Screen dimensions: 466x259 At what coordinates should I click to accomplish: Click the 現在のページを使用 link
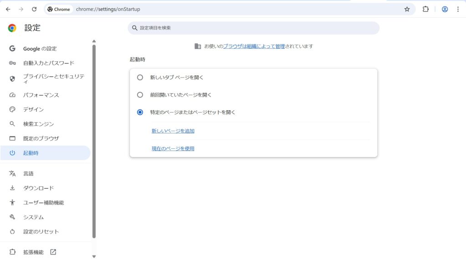(173, 148)
